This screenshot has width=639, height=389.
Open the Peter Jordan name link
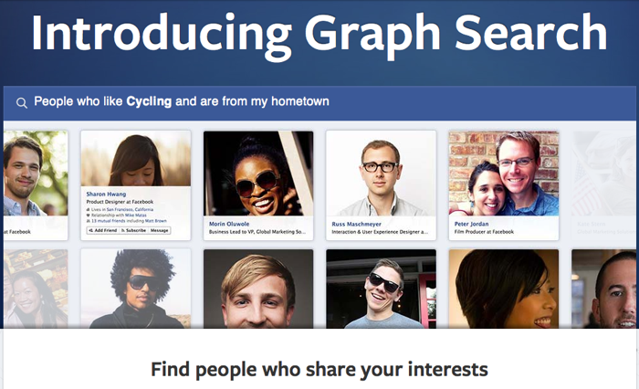click(x=472, y=224)
